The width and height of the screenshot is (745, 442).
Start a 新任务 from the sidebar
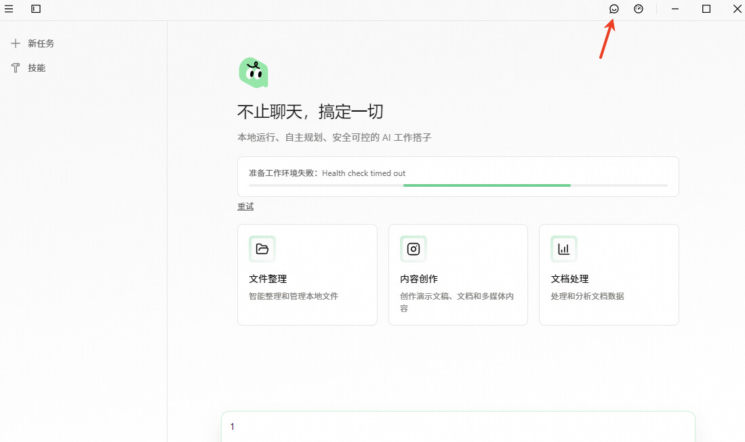(41, 43)
